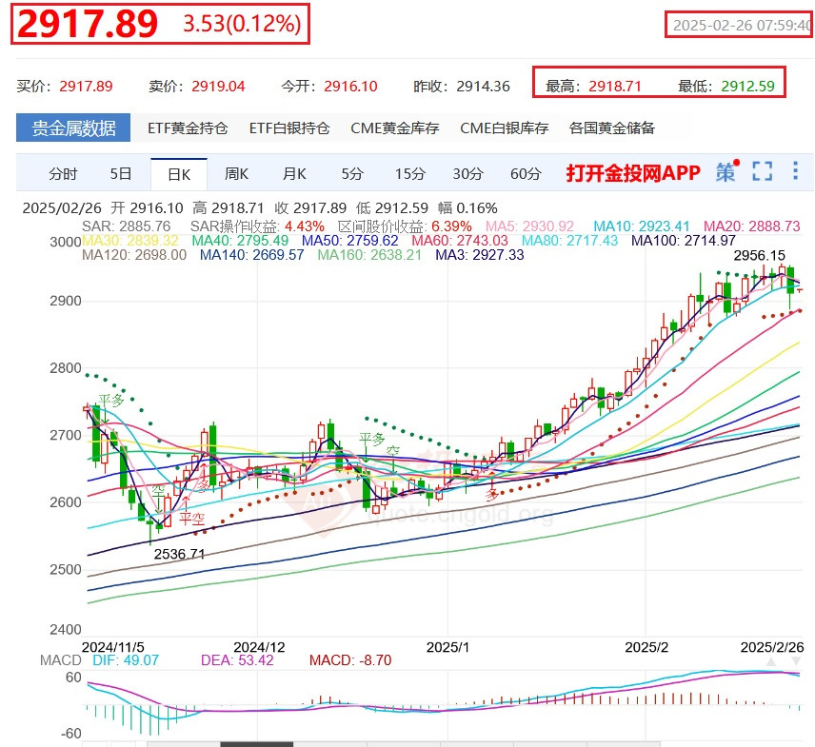
Task: Click the 2025/1 date axis label
Action: coord(447,647)
